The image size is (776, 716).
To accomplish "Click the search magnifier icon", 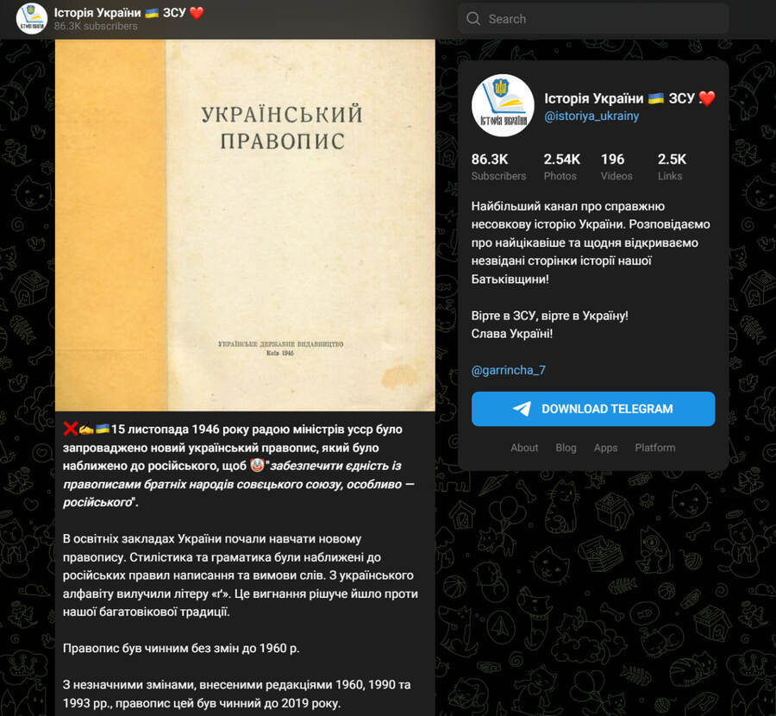I will 473,19.
